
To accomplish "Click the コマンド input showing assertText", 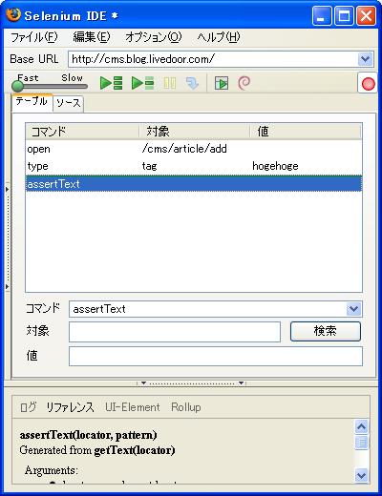I will click(x=208, y=309).
